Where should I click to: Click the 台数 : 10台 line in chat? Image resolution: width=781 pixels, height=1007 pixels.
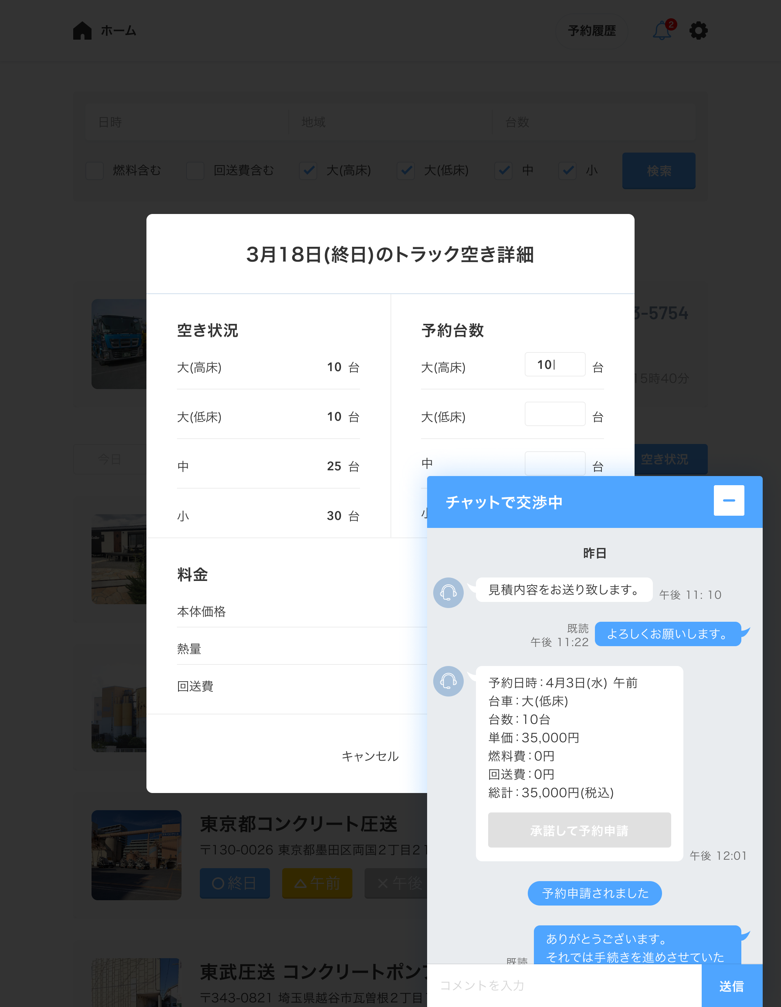(519, 719)
